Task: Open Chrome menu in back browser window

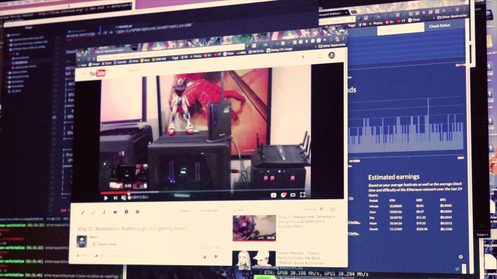Action: [464, 9]
